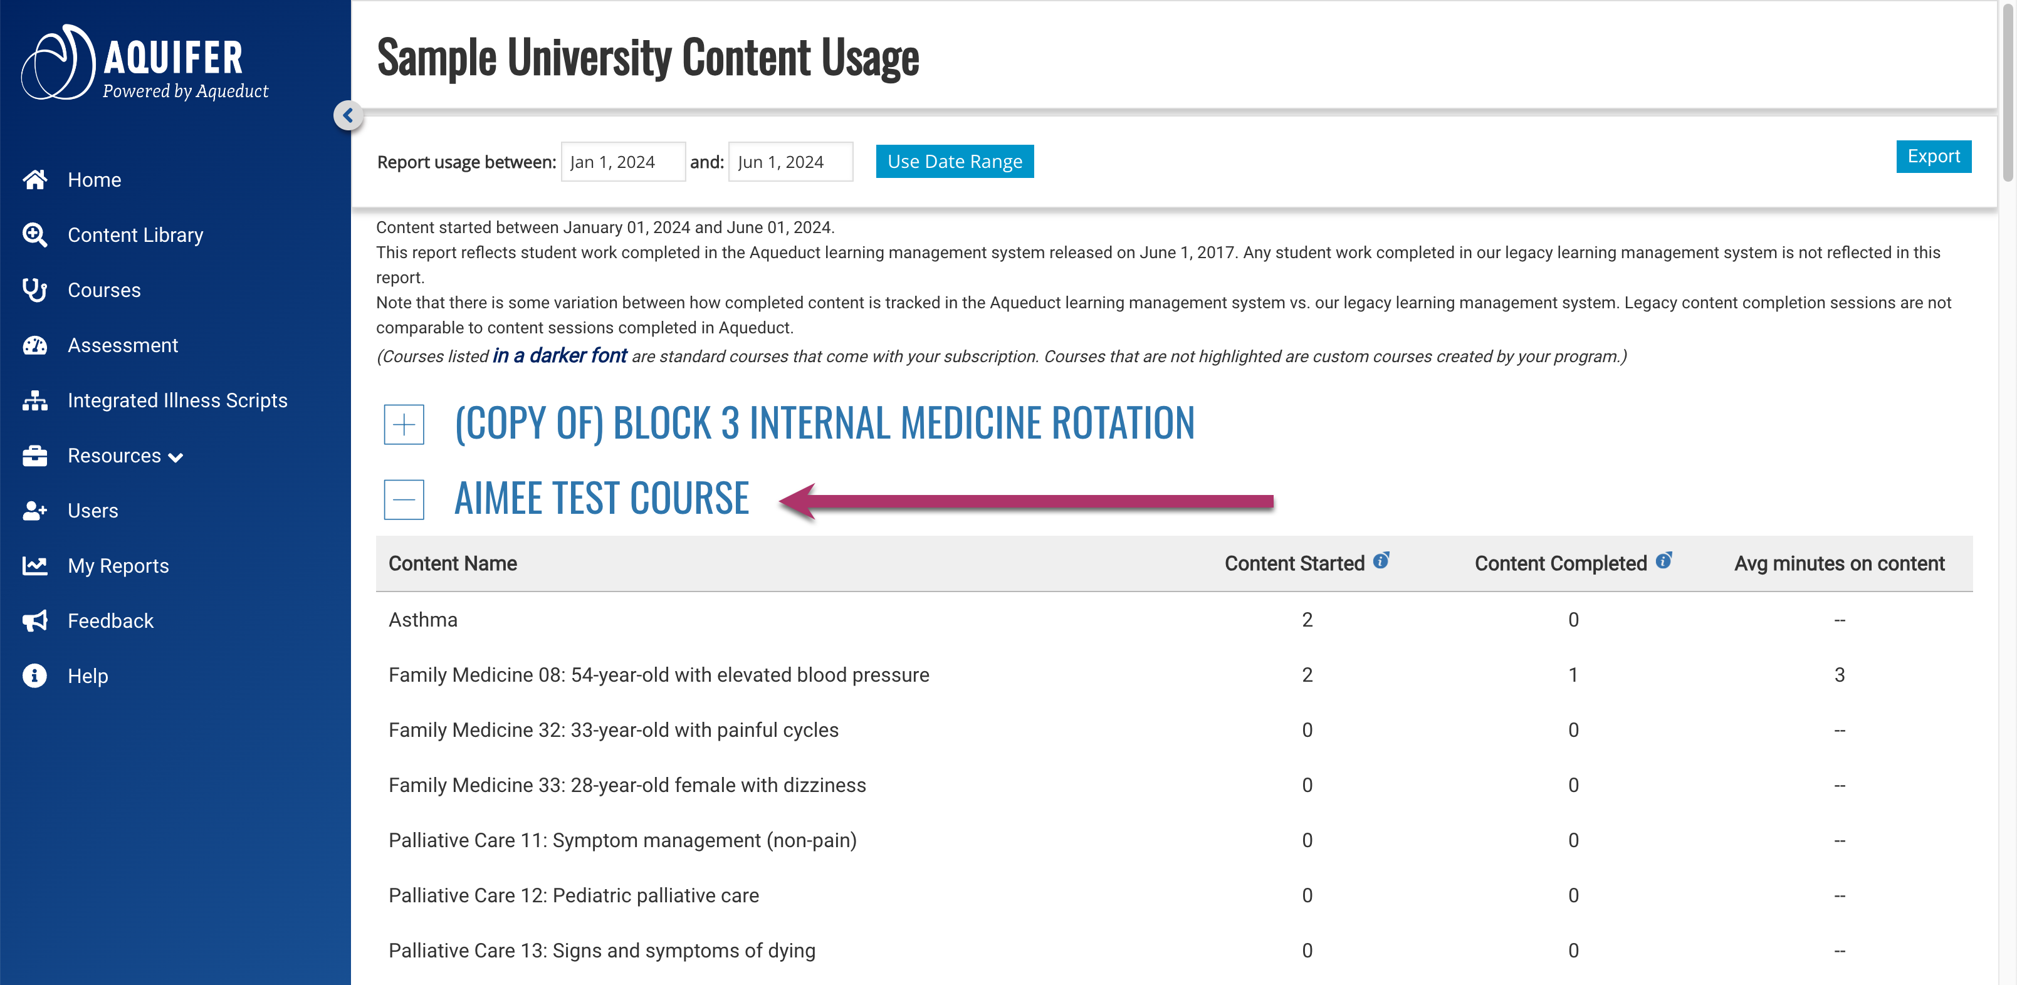This screenshot has height=985, width=2017.
Task: Expand the Resources submenu arrow
Action: 176,458
